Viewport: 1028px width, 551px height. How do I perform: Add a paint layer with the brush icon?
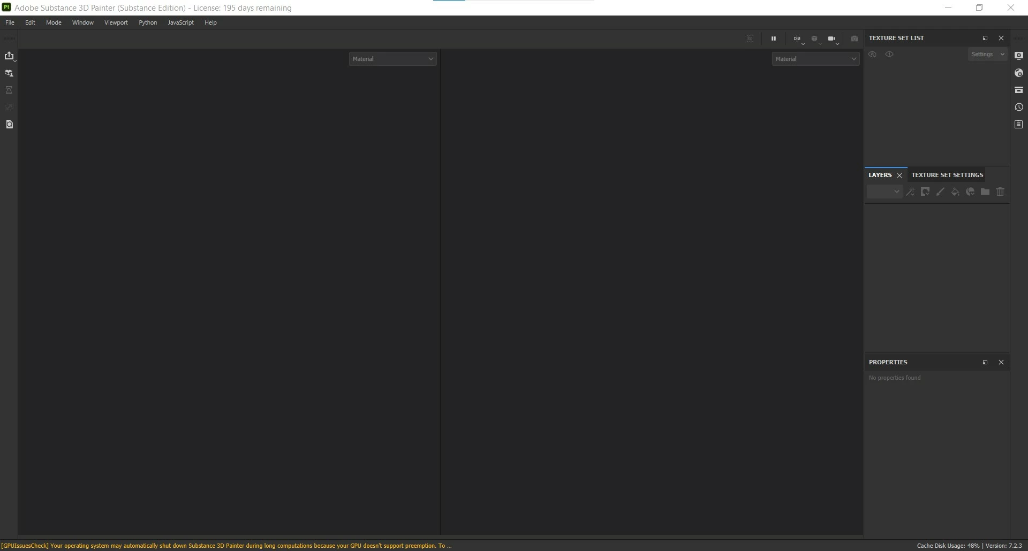(940, 192)
